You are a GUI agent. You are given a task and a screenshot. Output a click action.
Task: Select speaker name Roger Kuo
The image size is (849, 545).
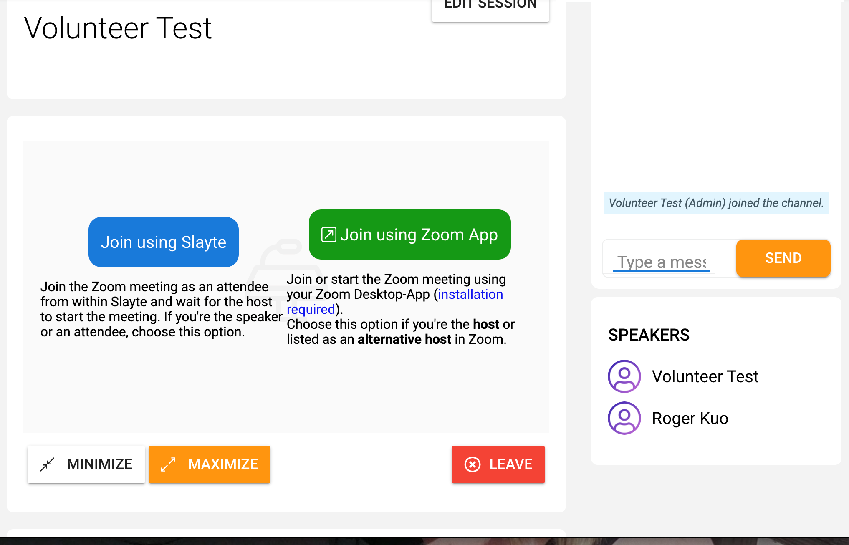point(690,418)
